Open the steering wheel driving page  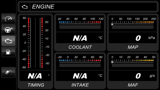8,30
